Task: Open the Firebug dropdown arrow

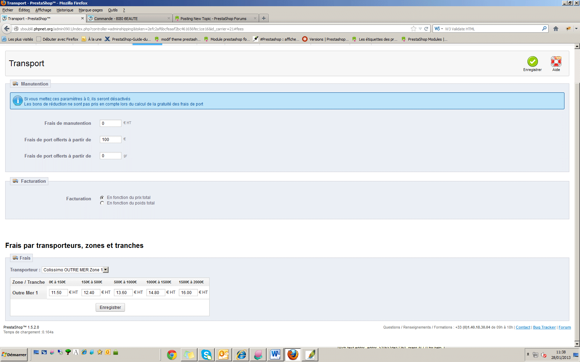Action: point(576,29)
